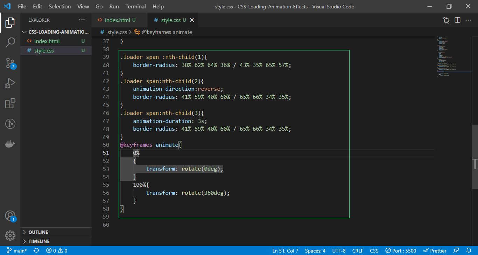Click the Open Changes compare icon
Viewport: 478px width, 255px height.
446,20
